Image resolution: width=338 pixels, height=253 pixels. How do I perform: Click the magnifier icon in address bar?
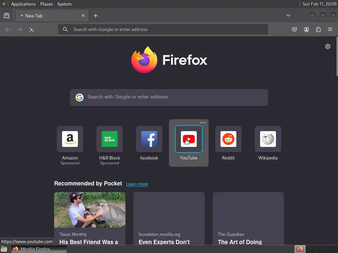(x=65, y=29)
